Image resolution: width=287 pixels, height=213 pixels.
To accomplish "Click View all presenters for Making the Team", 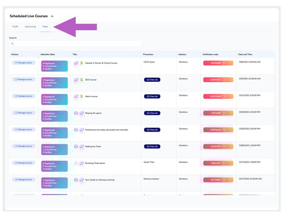I will (x=152, y=146).
